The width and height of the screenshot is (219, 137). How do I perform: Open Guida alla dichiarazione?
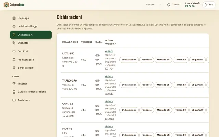point(31,92)
